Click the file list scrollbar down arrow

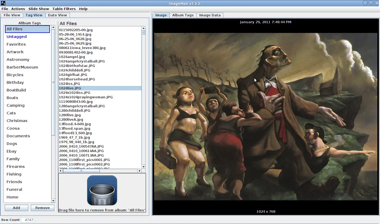pyautogui.click(x=144, y=167)
